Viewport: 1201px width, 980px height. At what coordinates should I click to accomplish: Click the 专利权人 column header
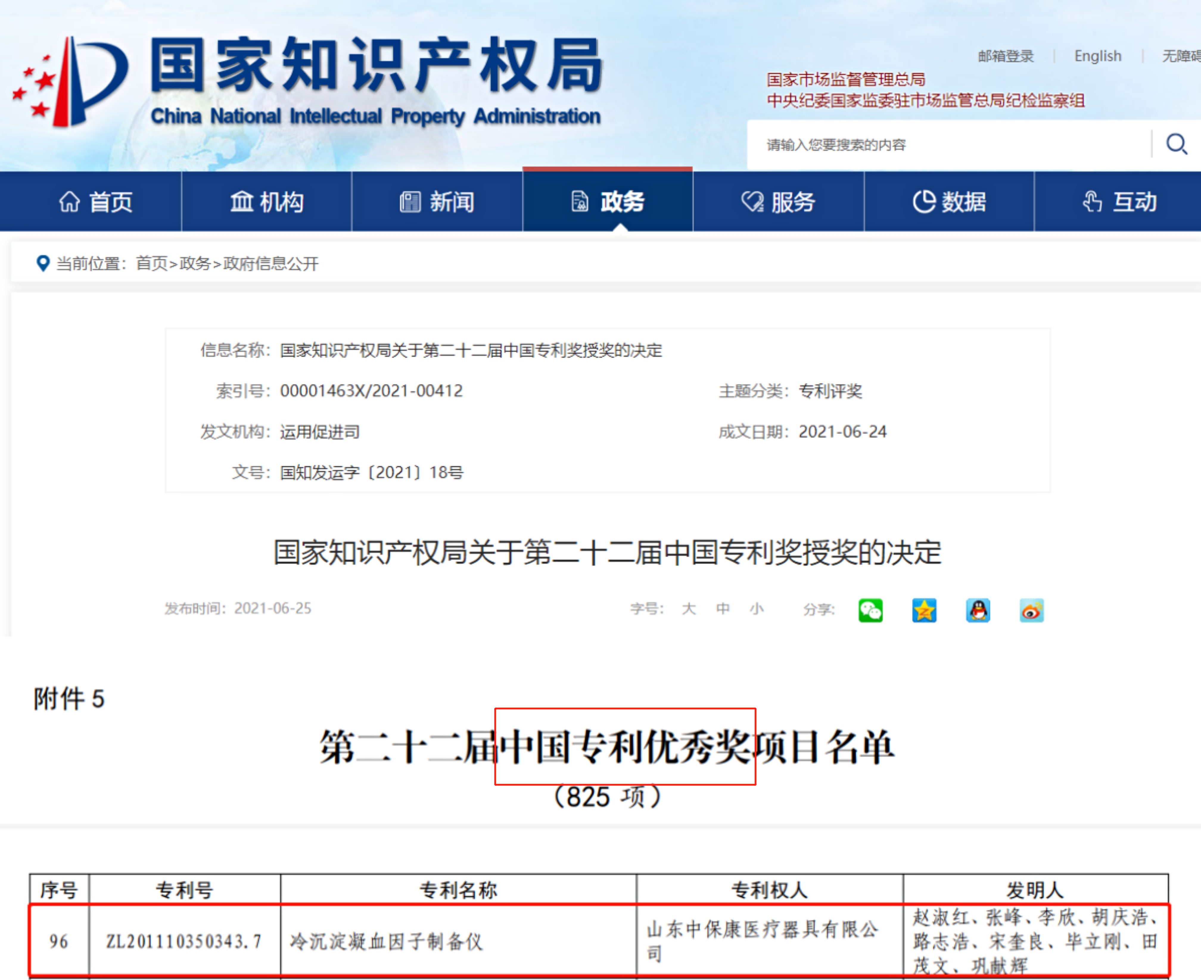(769, 890)
